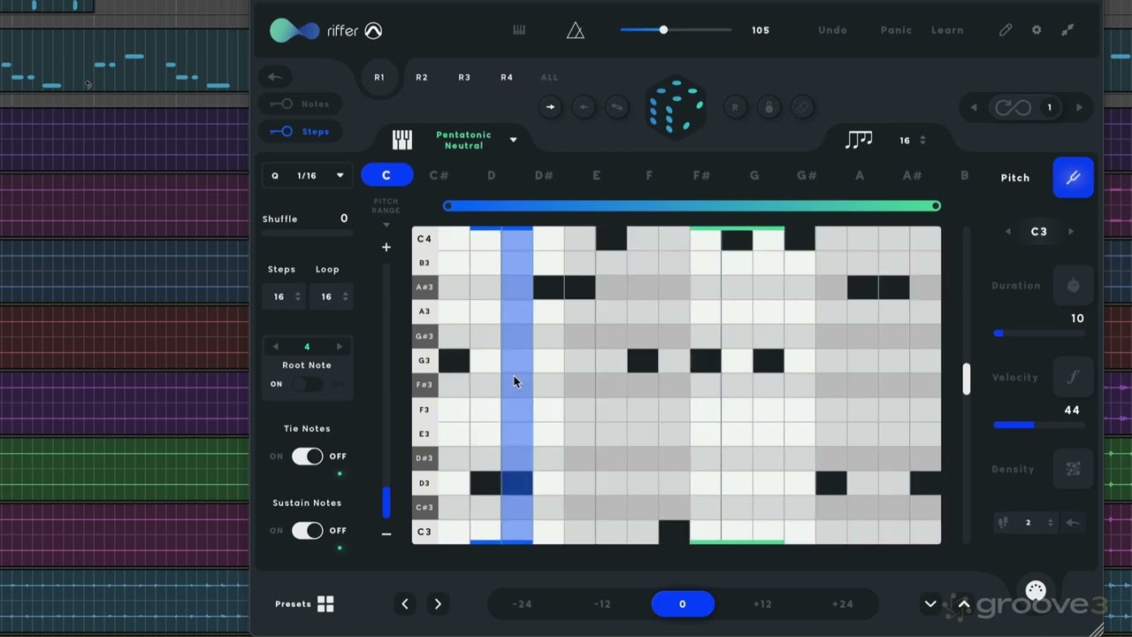Click right arrow next to Root Note 4
1132x637 pixels.
pos(339,347)
